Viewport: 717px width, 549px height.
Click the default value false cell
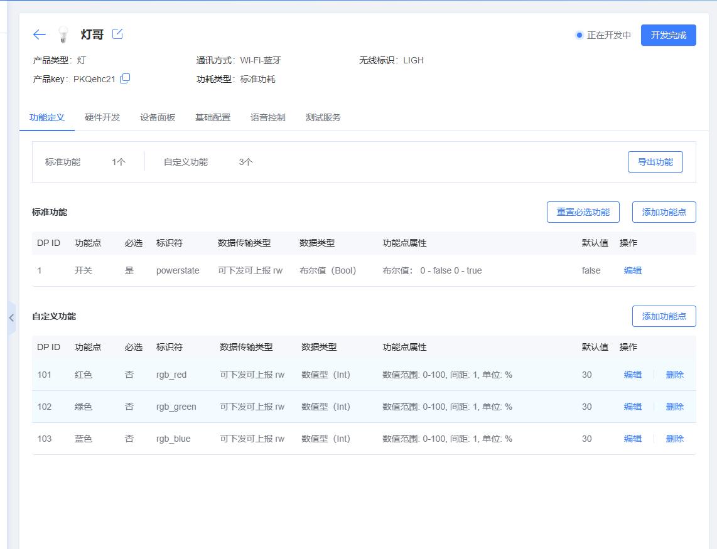pos(591,270)
